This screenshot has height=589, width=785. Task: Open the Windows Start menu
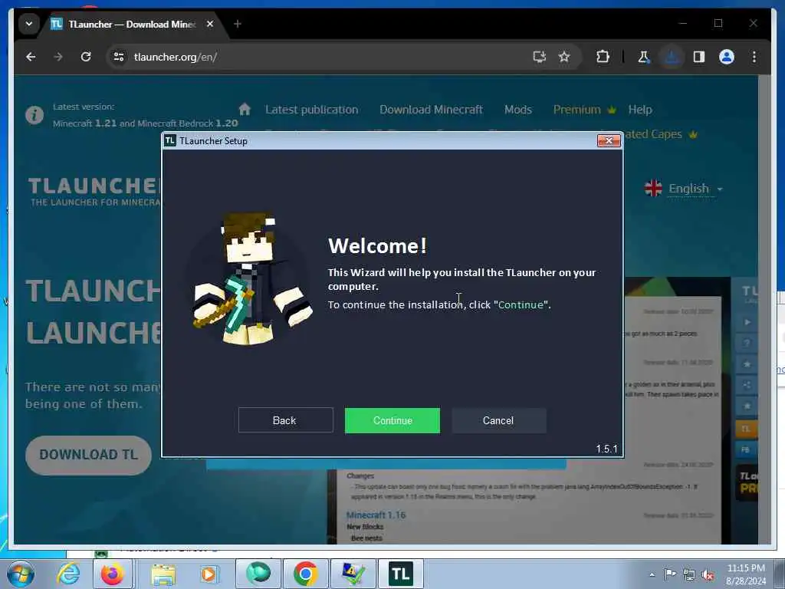pos(21,574)
